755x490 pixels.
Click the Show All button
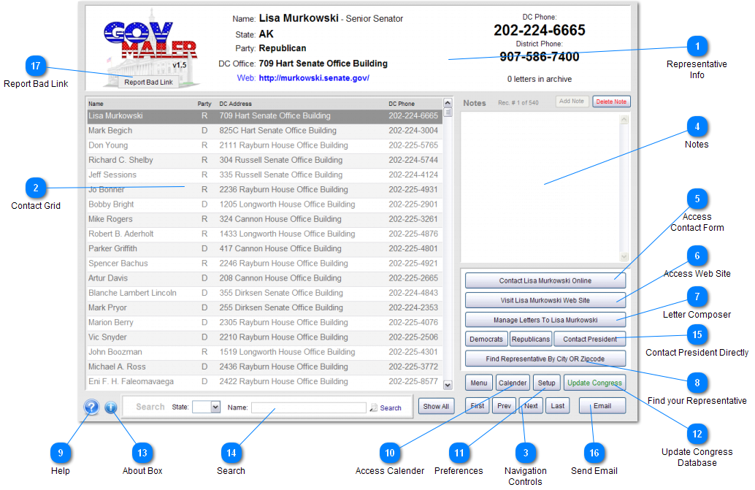pos(436,406)
